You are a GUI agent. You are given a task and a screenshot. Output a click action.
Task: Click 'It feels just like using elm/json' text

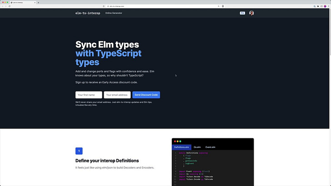115,168
